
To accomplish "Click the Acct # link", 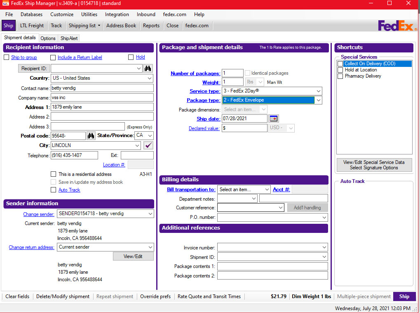I will coord(281,190).
